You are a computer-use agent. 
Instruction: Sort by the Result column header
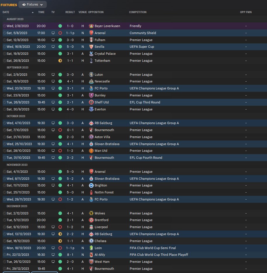[70, 12]
